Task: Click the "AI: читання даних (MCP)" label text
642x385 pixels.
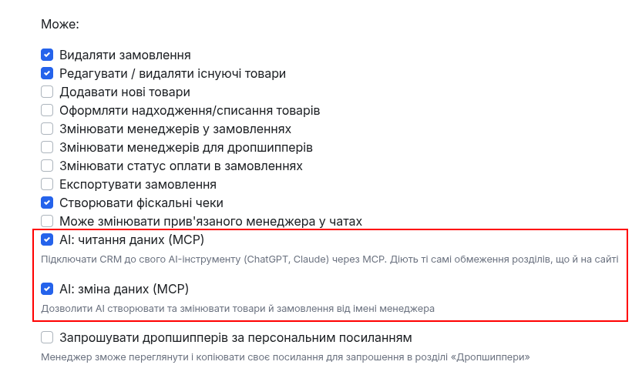Action: click(x=132, y=239)
